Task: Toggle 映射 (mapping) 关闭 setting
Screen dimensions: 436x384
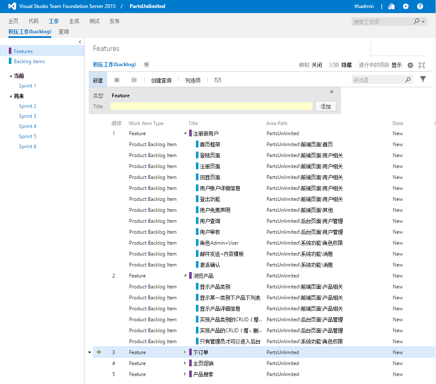Action: point(317,65)
